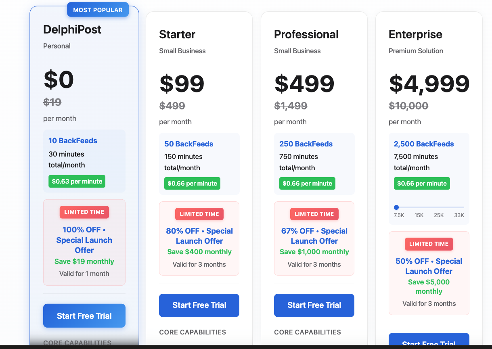Select the 15K mark on Enterprise slider

click(x=419, y=215)
